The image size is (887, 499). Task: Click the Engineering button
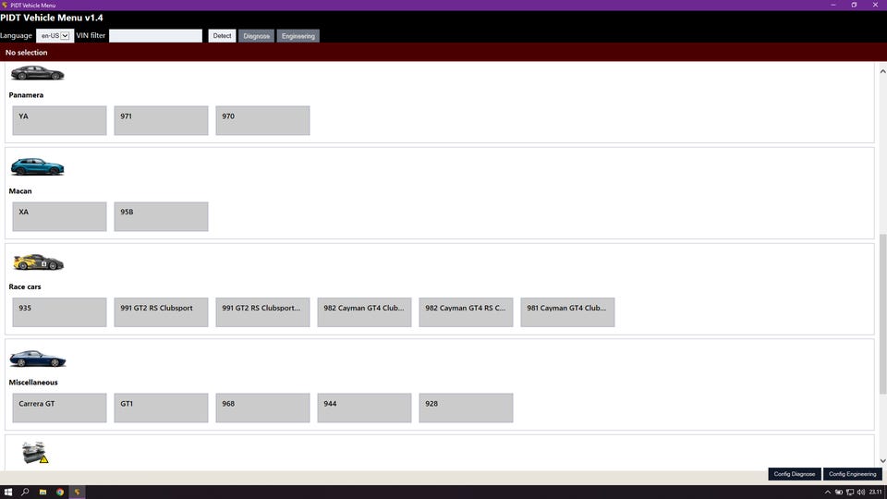pyautogui.click(x=298, y=36)
